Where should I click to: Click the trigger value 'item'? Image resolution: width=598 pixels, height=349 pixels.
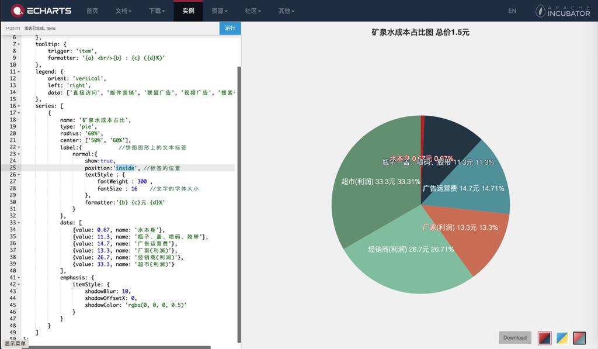pos(85,51)
